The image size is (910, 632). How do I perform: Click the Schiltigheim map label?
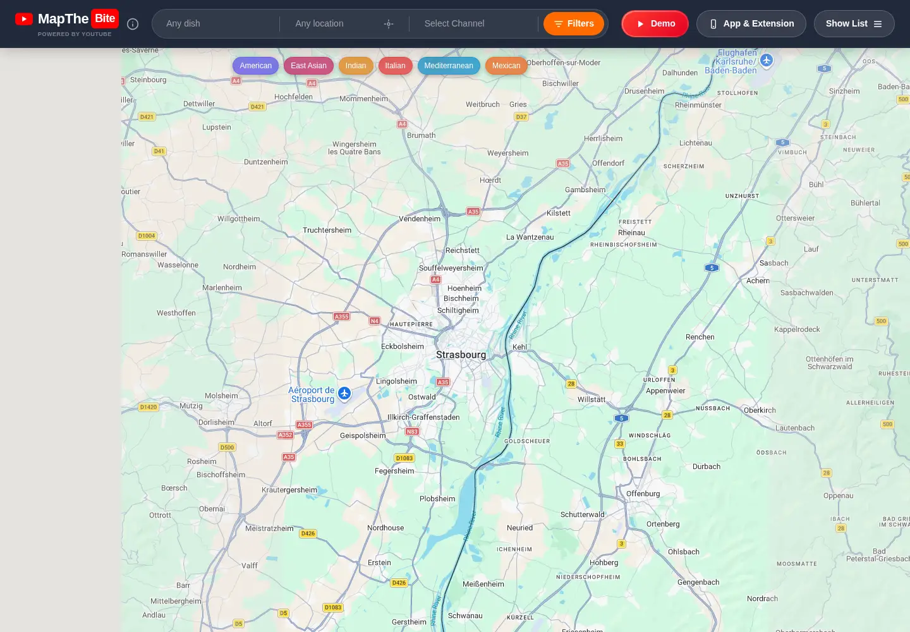click(x=458, y=311)
